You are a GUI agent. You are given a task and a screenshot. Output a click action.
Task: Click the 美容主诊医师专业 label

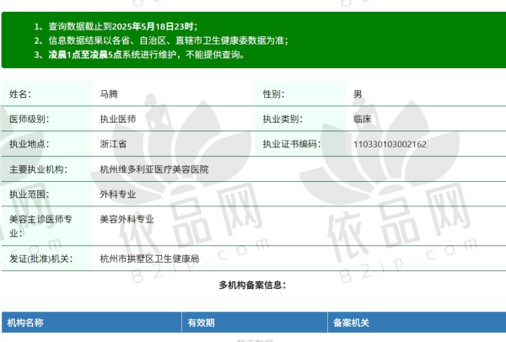click(40, 226)
